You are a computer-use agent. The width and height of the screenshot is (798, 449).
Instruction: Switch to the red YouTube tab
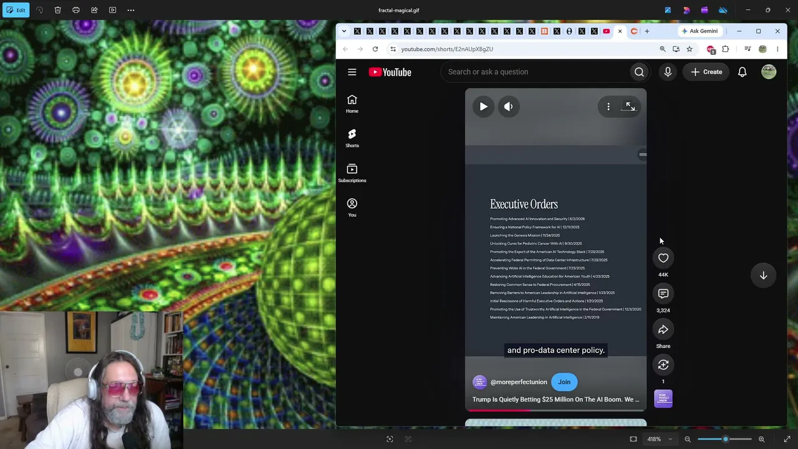(x=606, y=31)
